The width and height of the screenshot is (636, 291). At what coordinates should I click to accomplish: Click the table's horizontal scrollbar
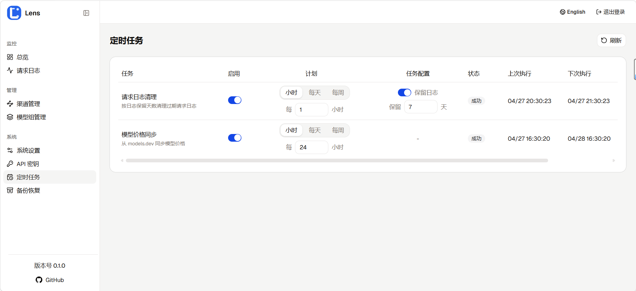tap(336, 161)
